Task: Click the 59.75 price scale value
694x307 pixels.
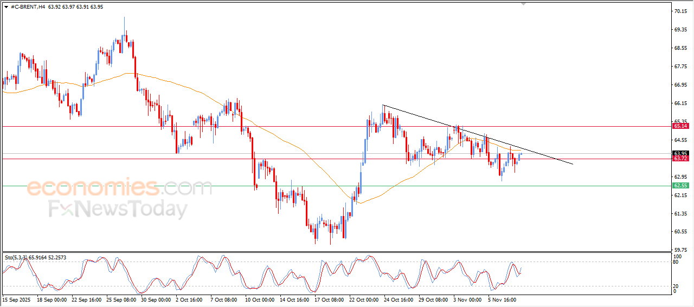Action: click(x=680, y=250)
